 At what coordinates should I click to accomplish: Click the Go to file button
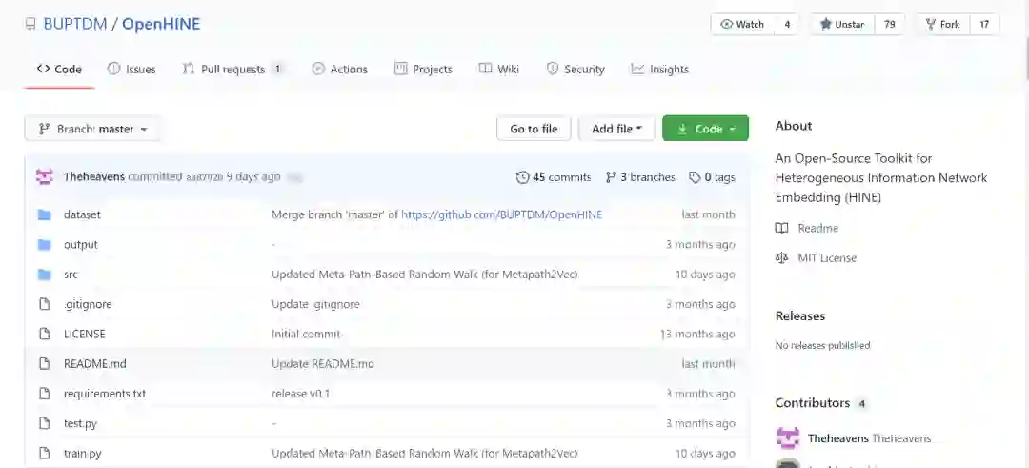pyautogui.click(x=534, y=129)
